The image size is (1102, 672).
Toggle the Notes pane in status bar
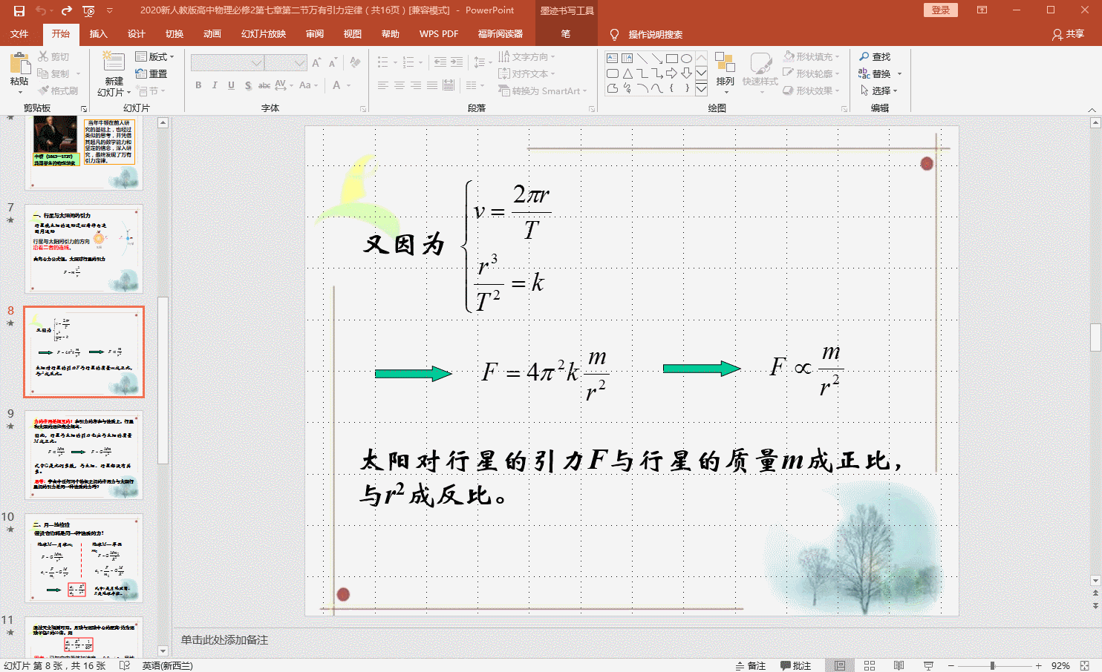[x=750, y=665]
